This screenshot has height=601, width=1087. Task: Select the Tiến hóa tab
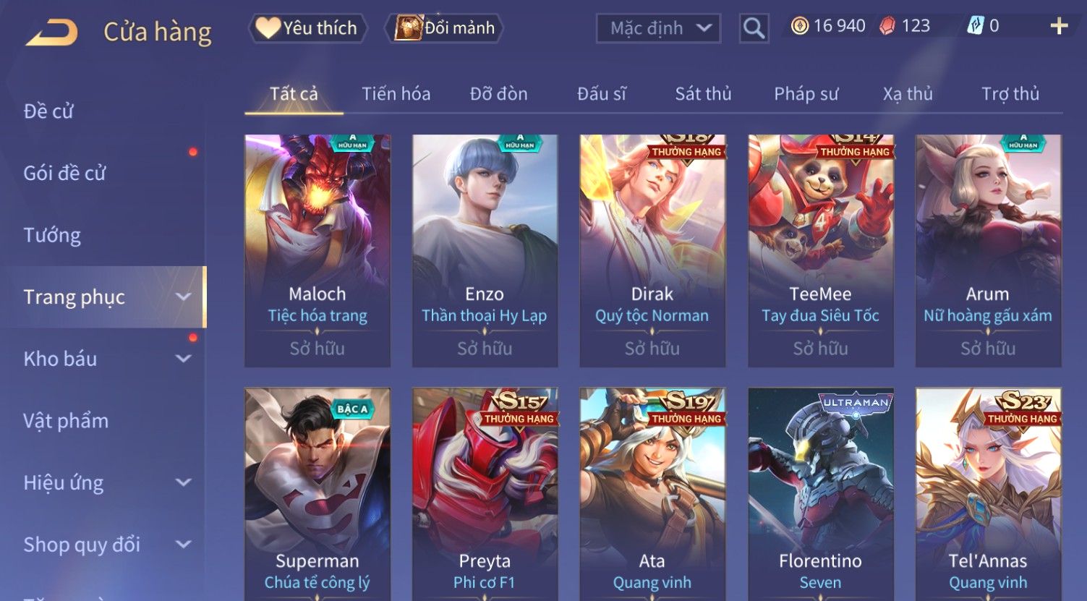pos(396,94)
